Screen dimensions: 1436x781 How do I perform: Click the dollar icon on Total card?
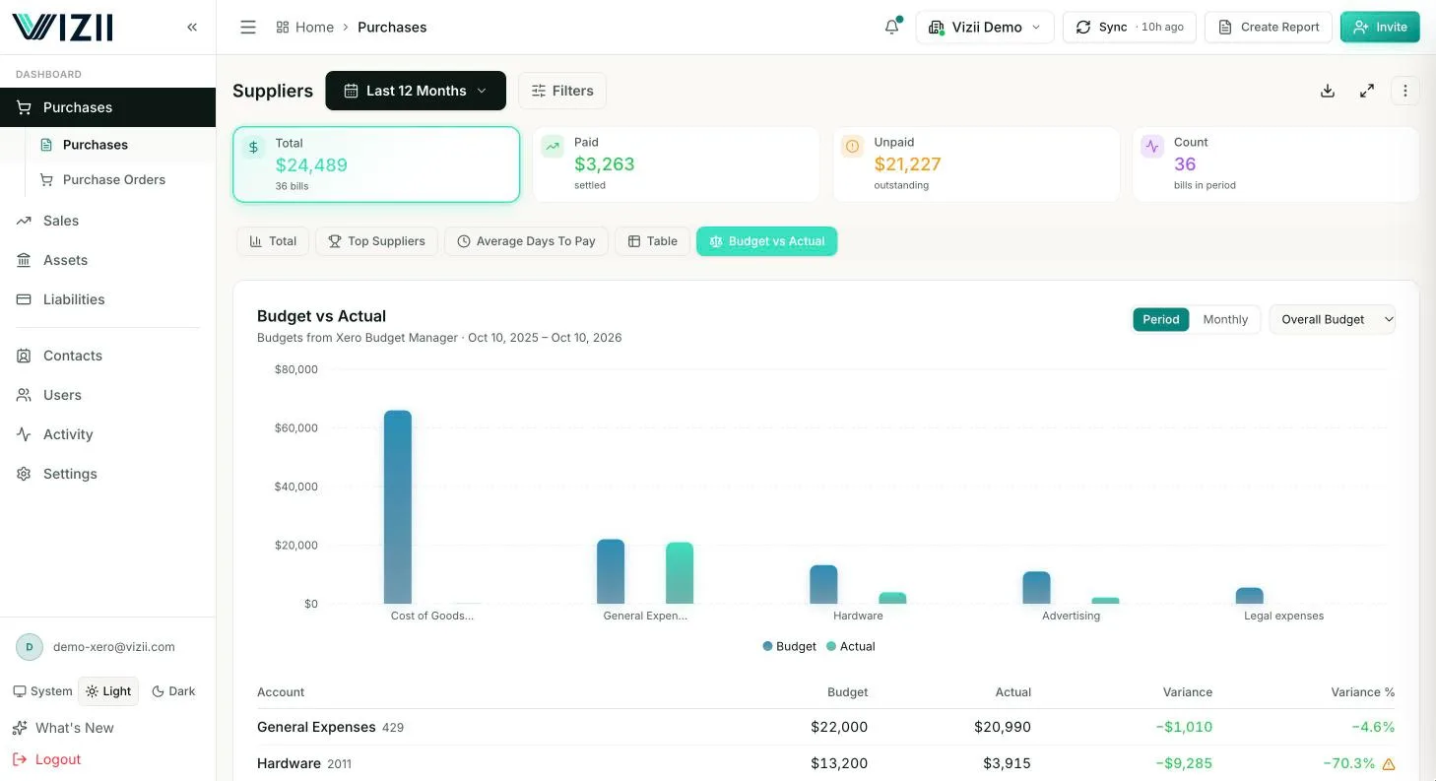[x=254, y=148]
